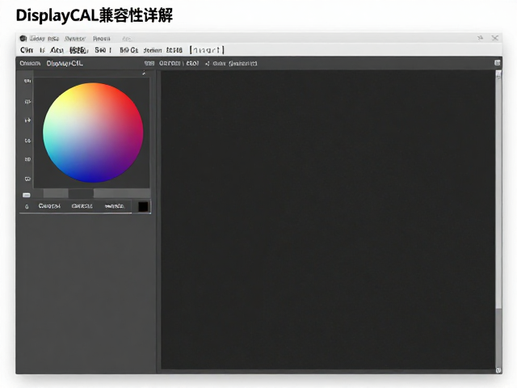The image size is (517, 388).
Task: Close the application window with the X
Action: coord(495,38)
